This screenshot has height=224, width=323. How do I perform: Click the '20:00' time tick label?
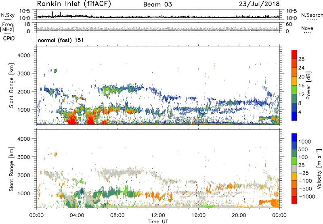pyautogui.click(x=239, y=216)
